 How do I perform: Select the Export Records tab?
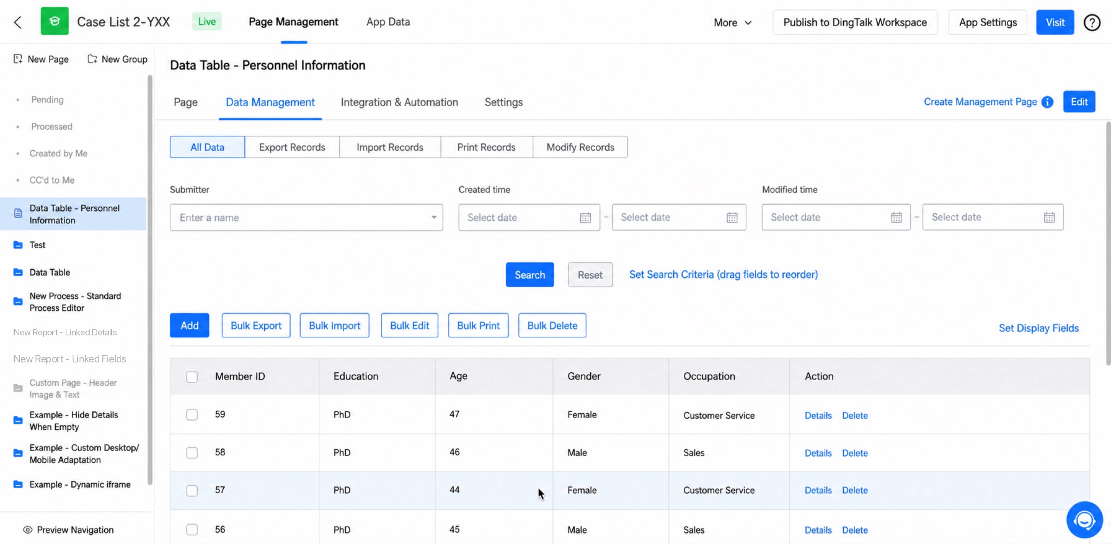point(292,147)
